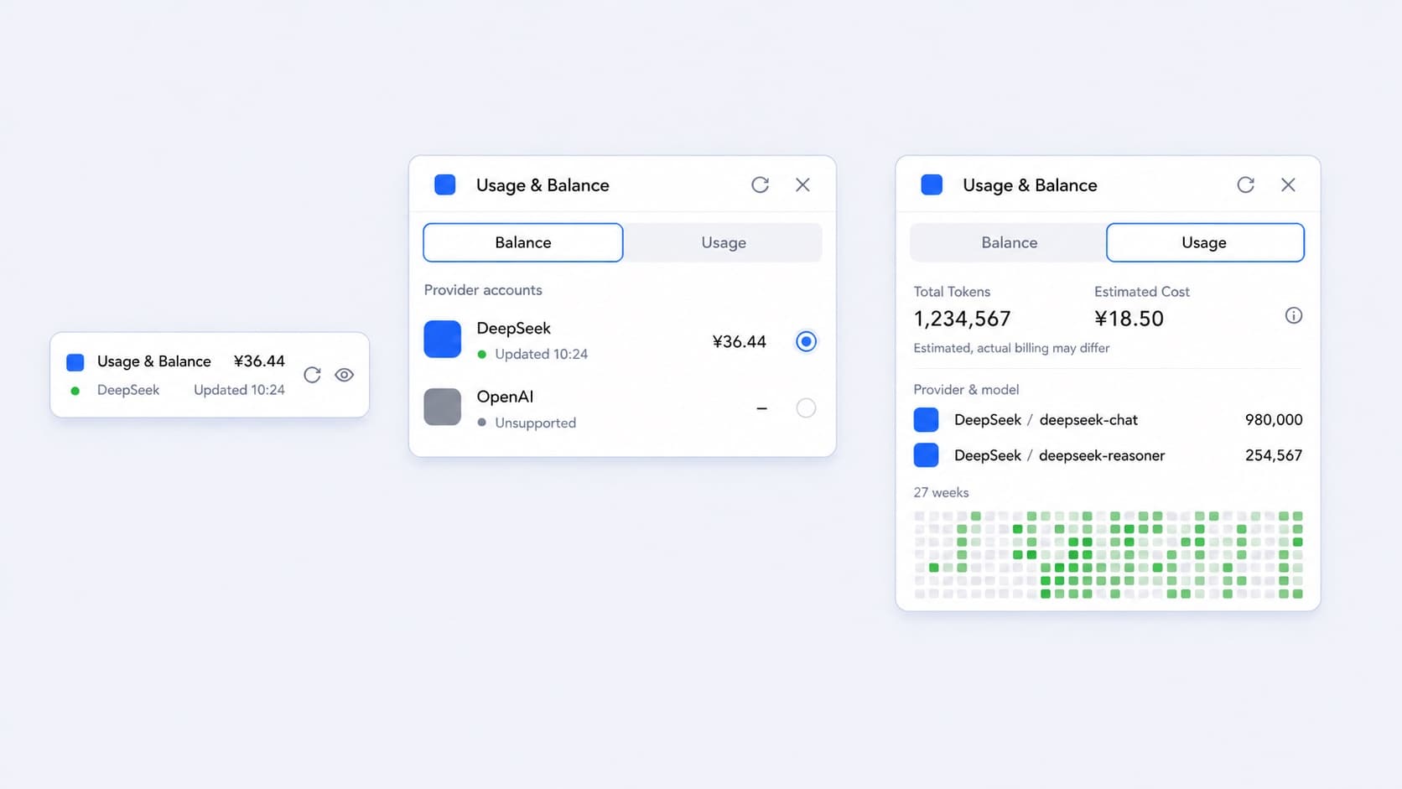Select the DeepSeek account radio button
Screen dimensions: 1402x789
[806, 341]
